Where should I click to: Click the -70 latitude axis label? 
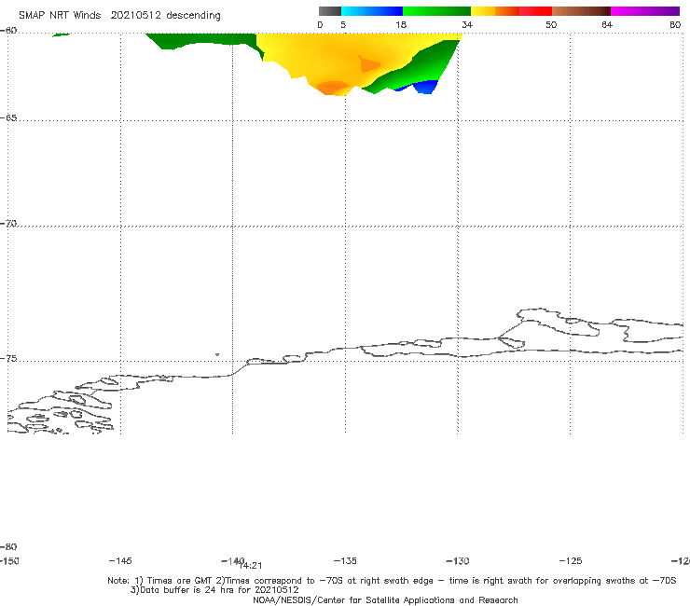(x=8, y=224)
